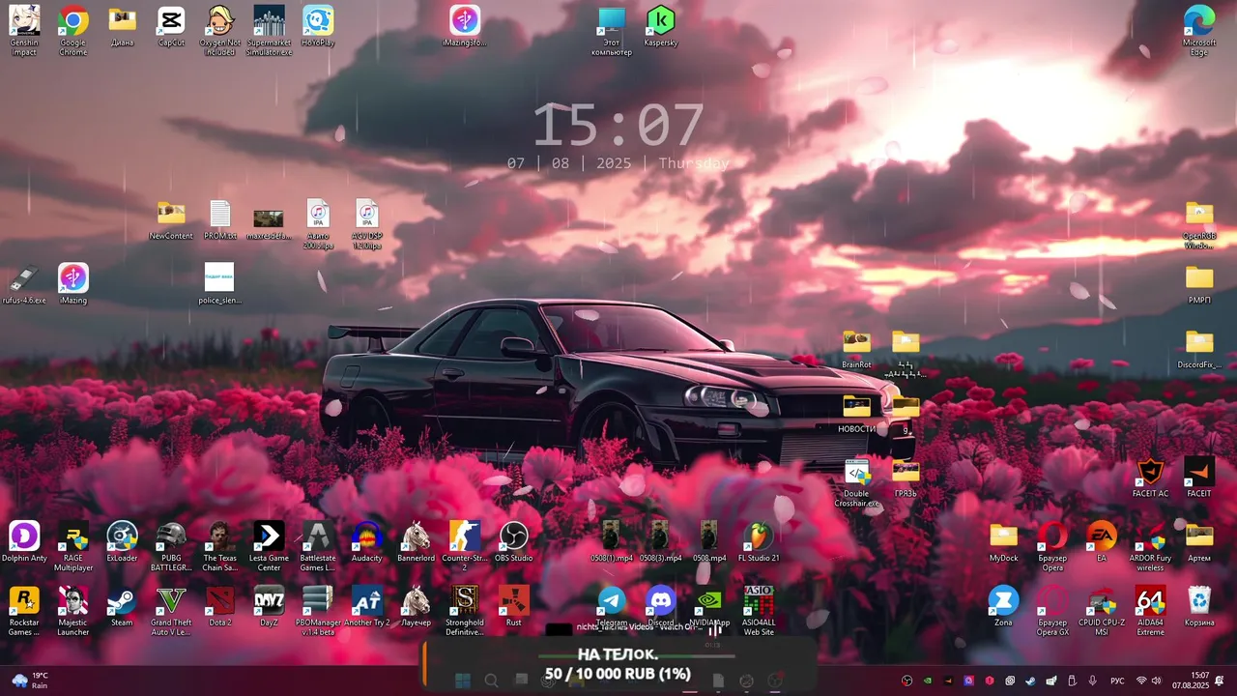
Task: Select the Rust game shortcut
Action: (x=514, y=600)
